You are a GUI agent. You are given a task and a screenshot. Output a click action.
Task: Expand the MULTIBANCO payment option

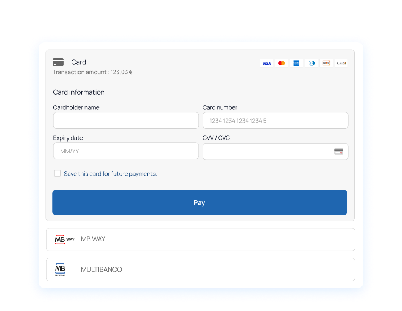[x=201, y=270]
